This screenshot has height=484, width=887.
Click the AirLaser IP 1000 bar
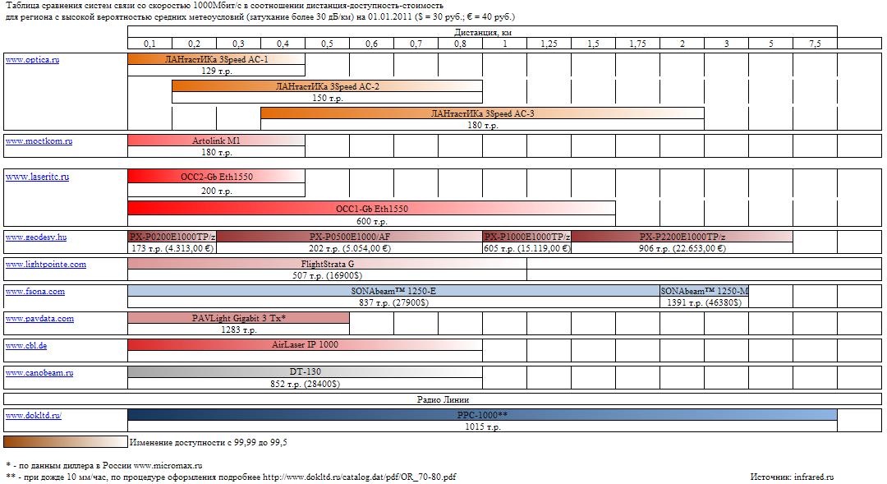pos(305,345)
